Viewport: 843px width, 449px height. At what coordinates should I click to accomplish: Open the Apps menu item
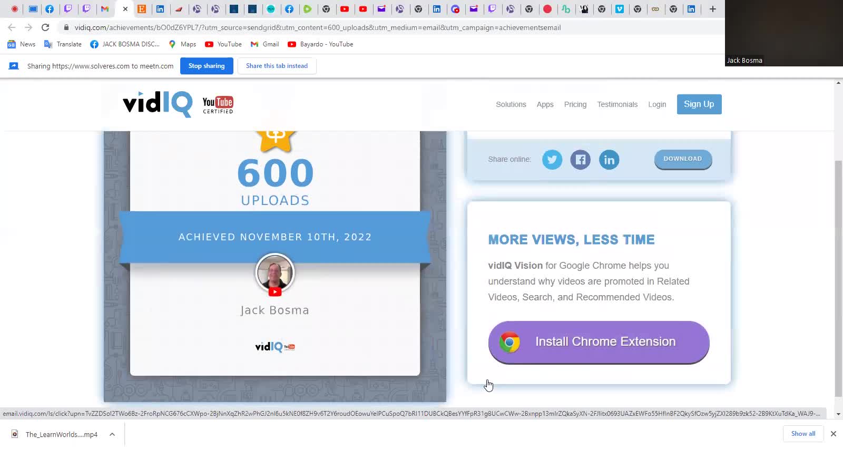545,104
